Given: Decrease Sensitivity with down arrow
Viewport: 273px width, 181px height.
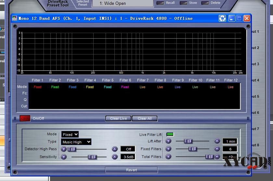Looking at the screenshot, I should tap(64, 157).
